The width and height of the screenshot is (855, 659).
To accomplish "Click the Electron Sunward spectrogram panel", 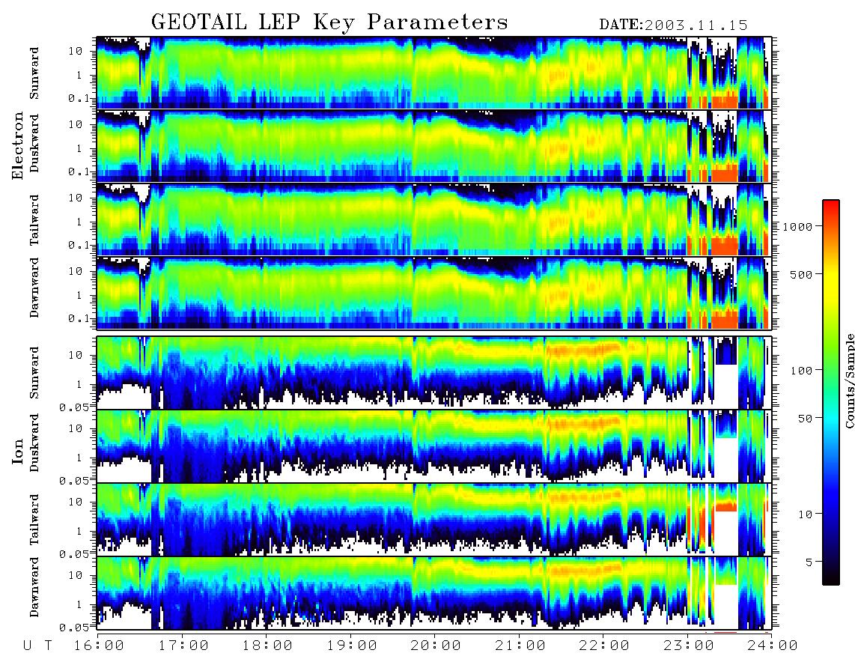I will (x=433, y=73).
